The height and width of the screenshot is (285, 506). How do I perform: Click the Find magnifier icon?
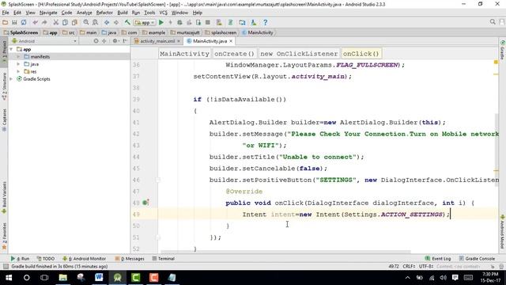[86, 22]
